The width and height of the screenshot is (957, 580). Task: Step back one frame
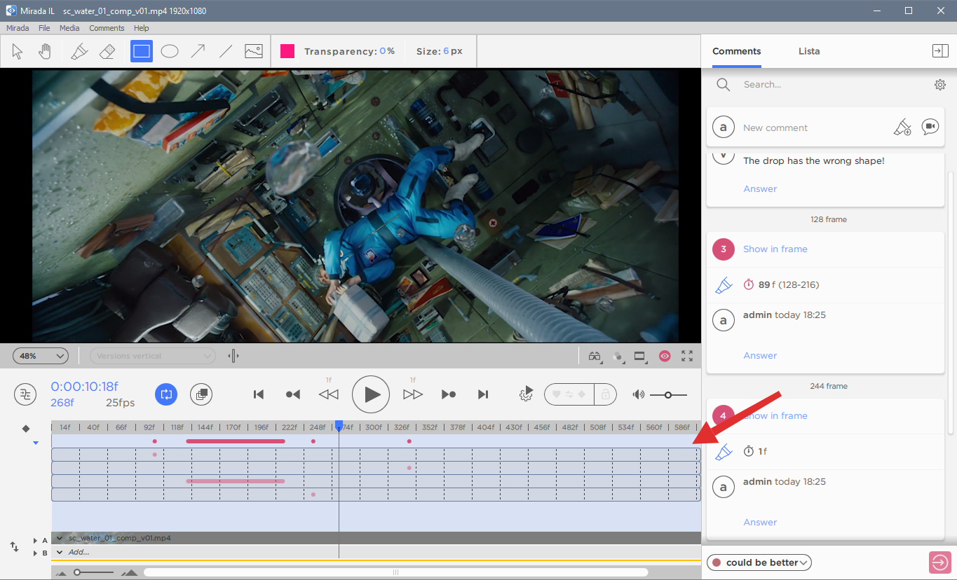pos(329,394)
